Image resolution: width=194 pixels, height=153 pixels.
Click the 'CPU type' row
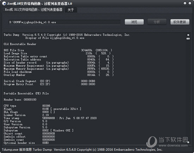[27, 106]
